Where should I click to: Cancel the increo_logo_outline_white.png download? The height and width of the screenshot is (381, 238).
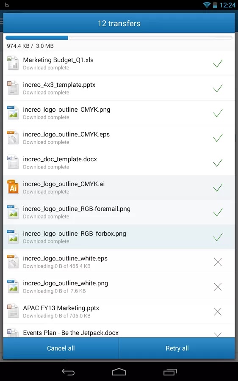click(x=218, y=287)
